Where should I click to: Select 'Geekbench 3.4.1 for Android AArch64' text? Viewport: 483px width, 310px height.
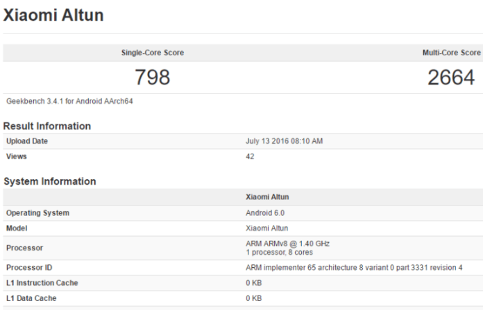click(69, 101)
